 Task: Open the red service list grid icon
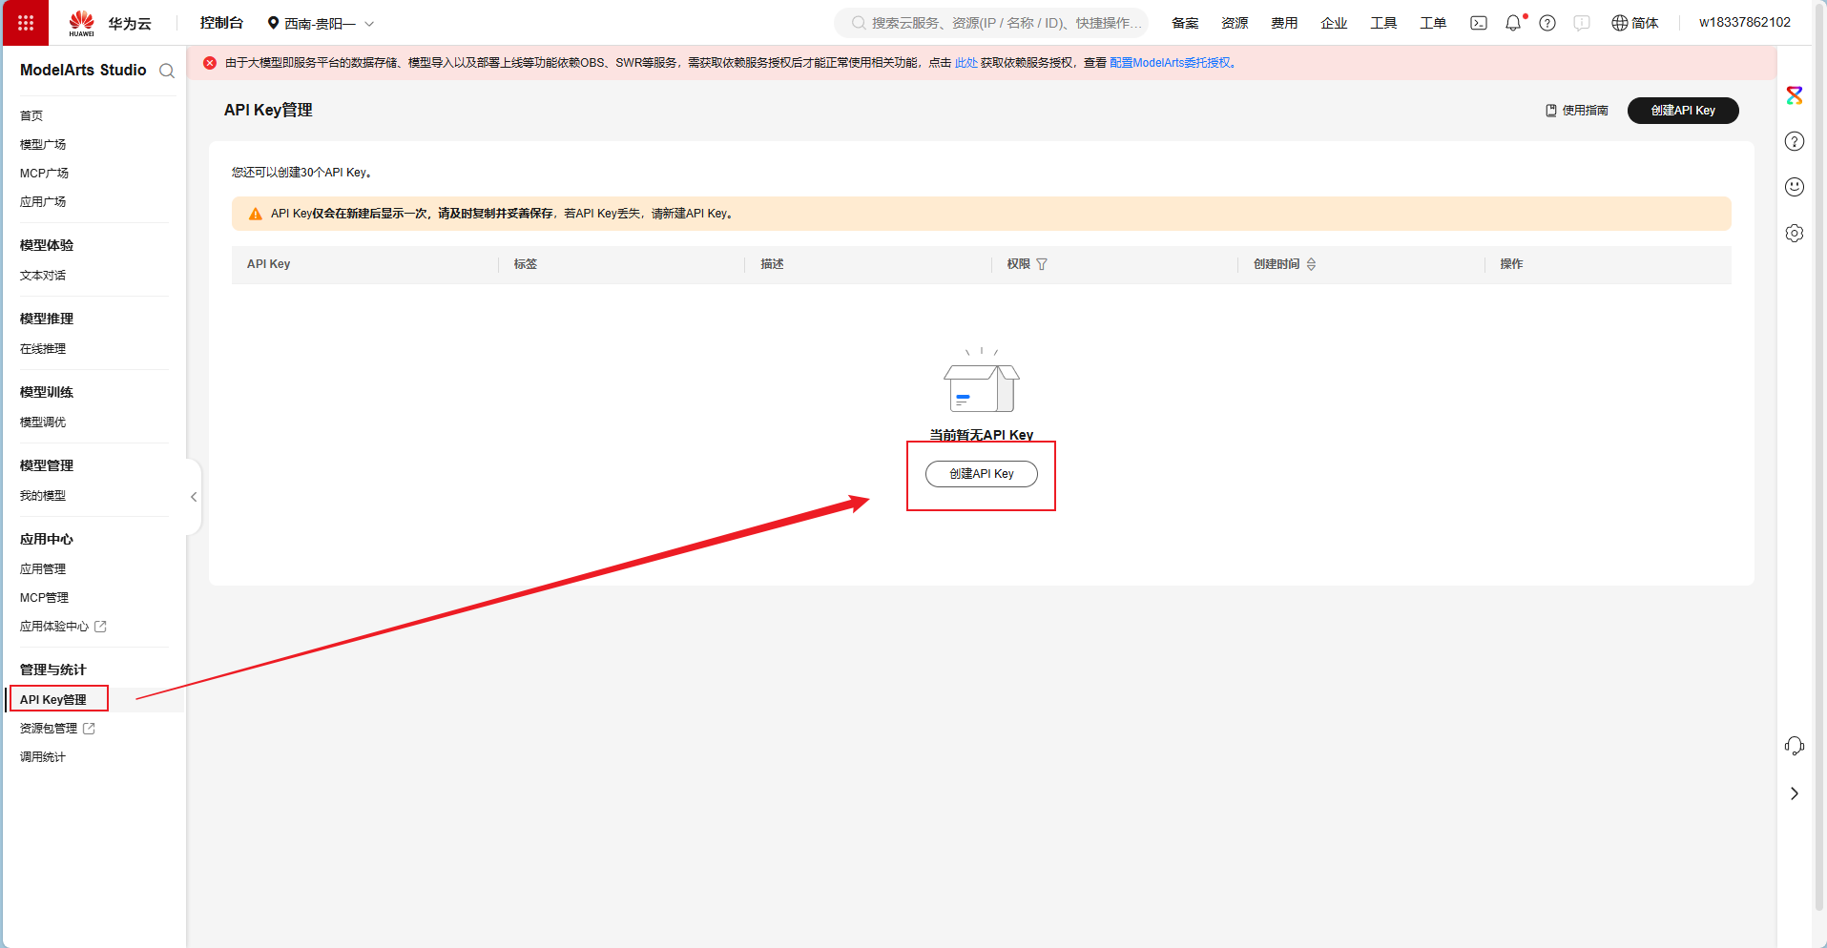26,23
